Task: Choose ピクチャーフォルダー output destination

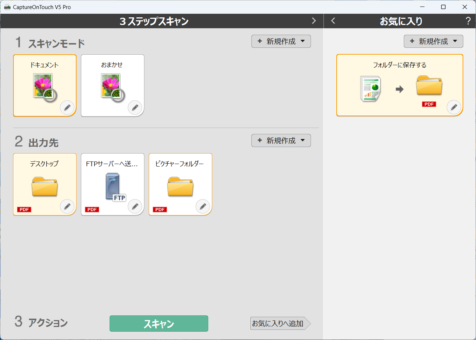Action: [x=180, y=184]
